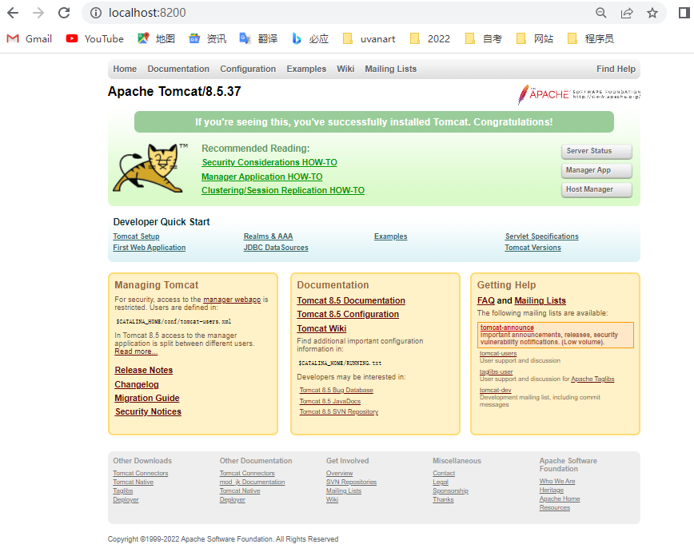Viewport: 694px width, 560px height.
Task: Click the taglibs-user mailing list link
Action: click(497, 372)
